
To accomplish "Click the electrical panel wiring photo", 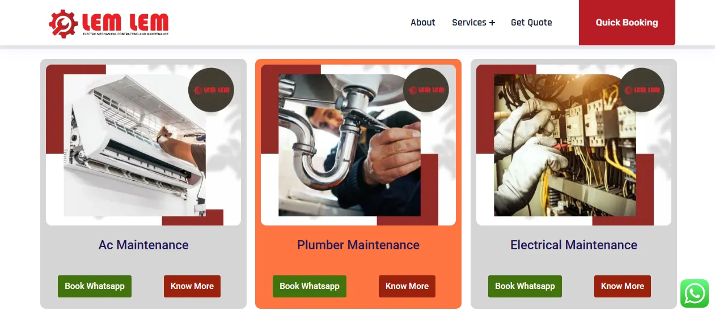I will point(574,145).
